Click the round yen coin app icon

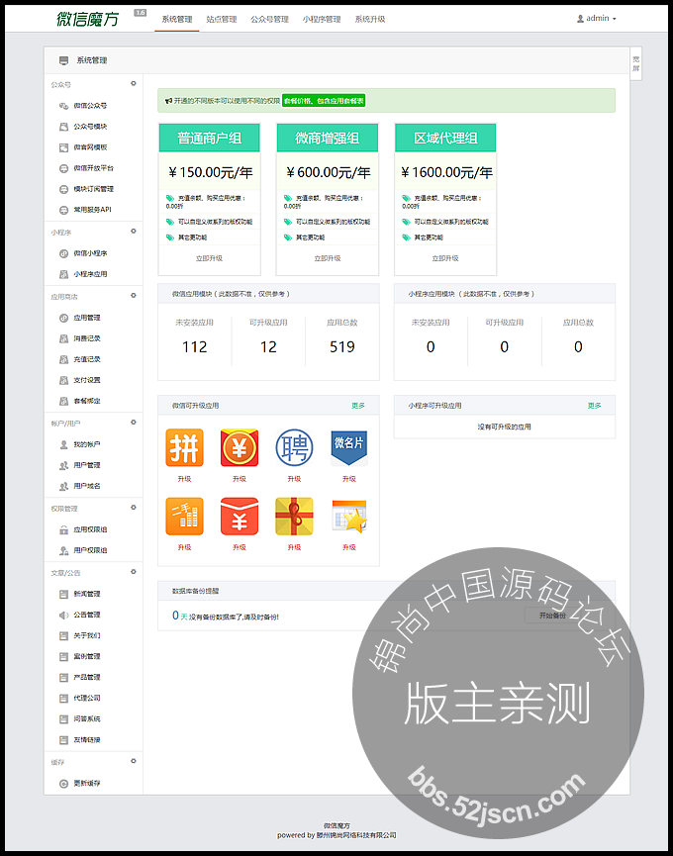pos(240,447)
